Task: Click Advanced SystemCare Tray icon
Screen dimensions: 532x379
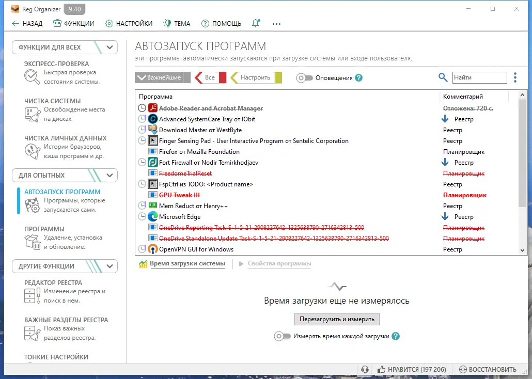Action: point(153,119)
